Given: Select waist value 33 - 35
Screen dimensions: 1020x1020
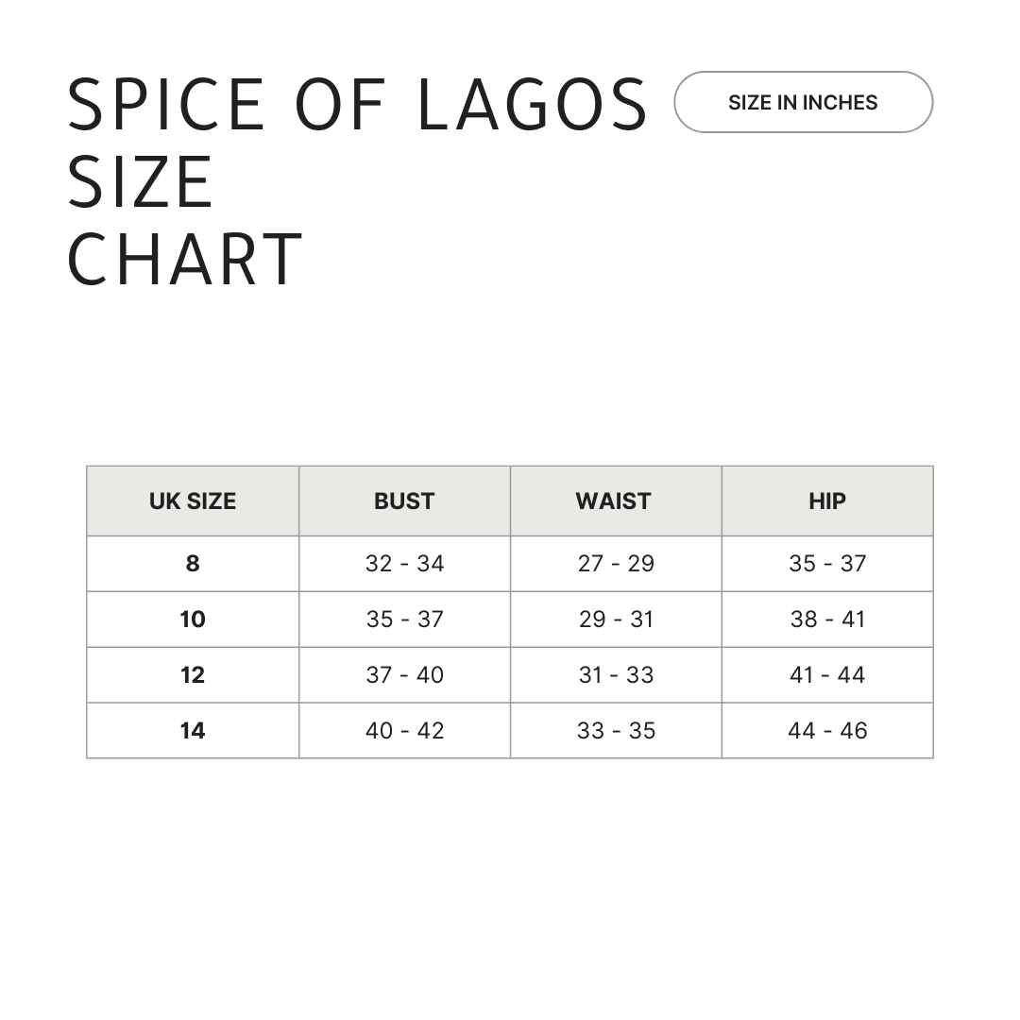Looking at the screenshot, I should tap(616, 730).
